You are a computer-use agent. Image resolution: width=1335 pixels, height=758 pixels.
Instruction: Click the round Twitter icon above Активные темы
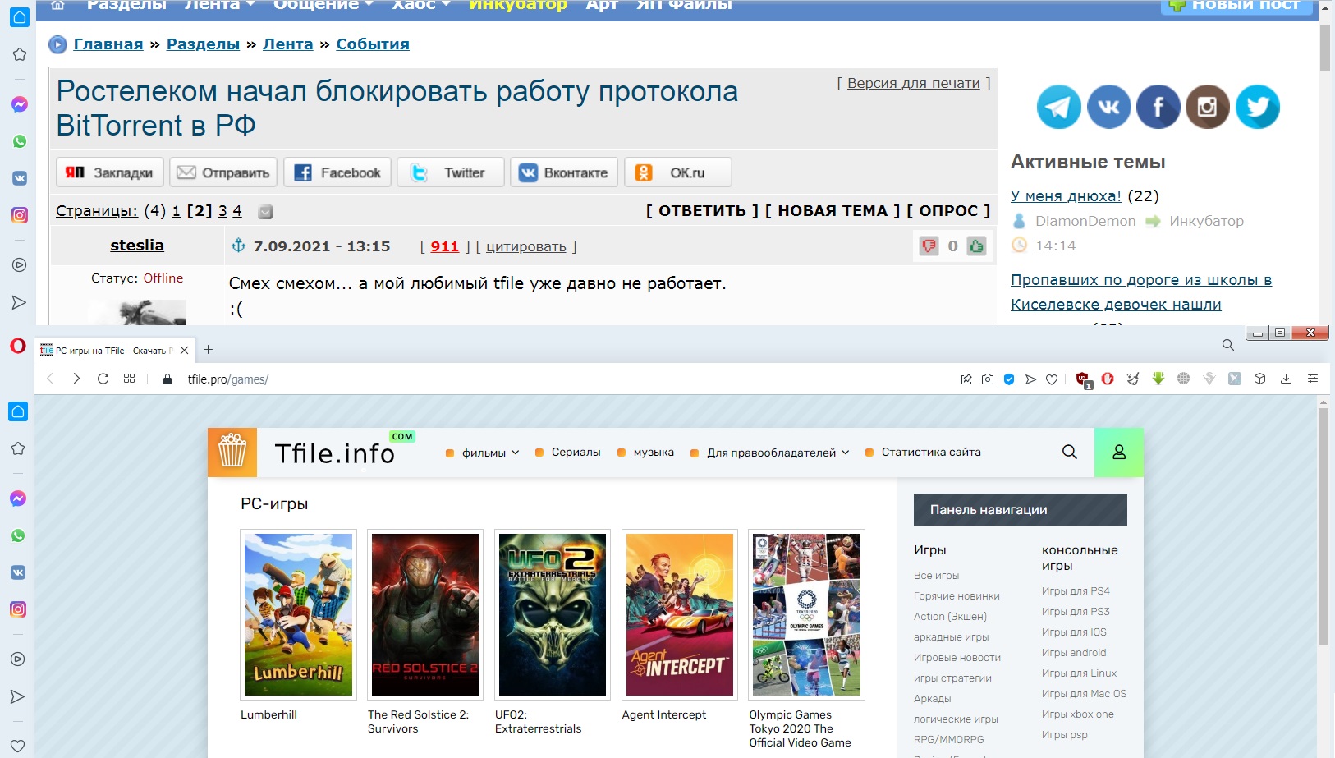click(1257, 107)
